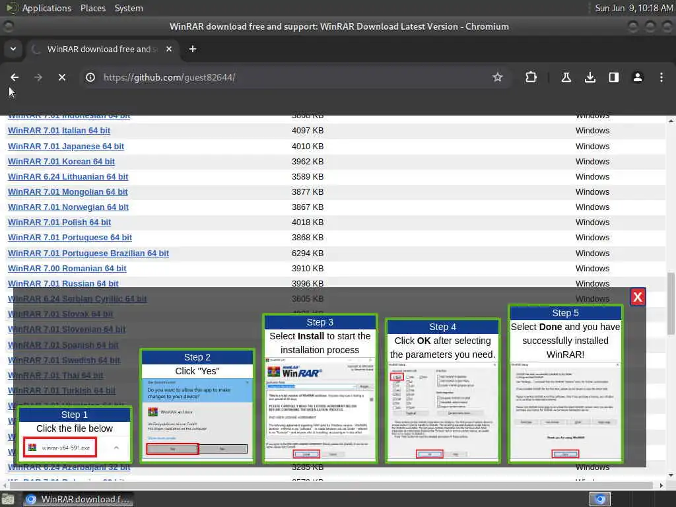
Task: Expand the download item chevron in Step 1
Action: coord(116,448)
